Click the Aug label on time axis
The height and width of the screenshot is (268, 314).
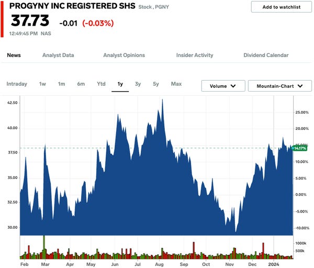click(159, 264)
